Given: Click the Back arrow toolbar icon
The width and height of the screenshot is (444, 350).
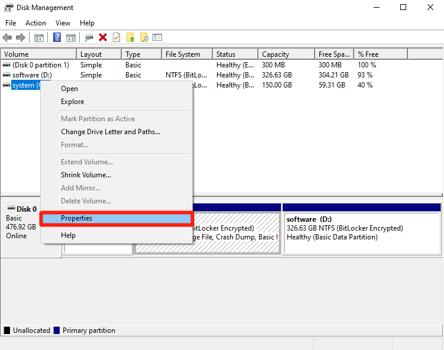Looking at the screenshot, I should 7,38.
